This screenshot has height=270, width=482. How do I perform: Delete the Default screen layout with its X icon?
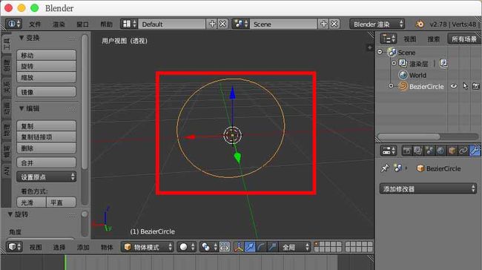pyautogui.click(x=223, y=24)
